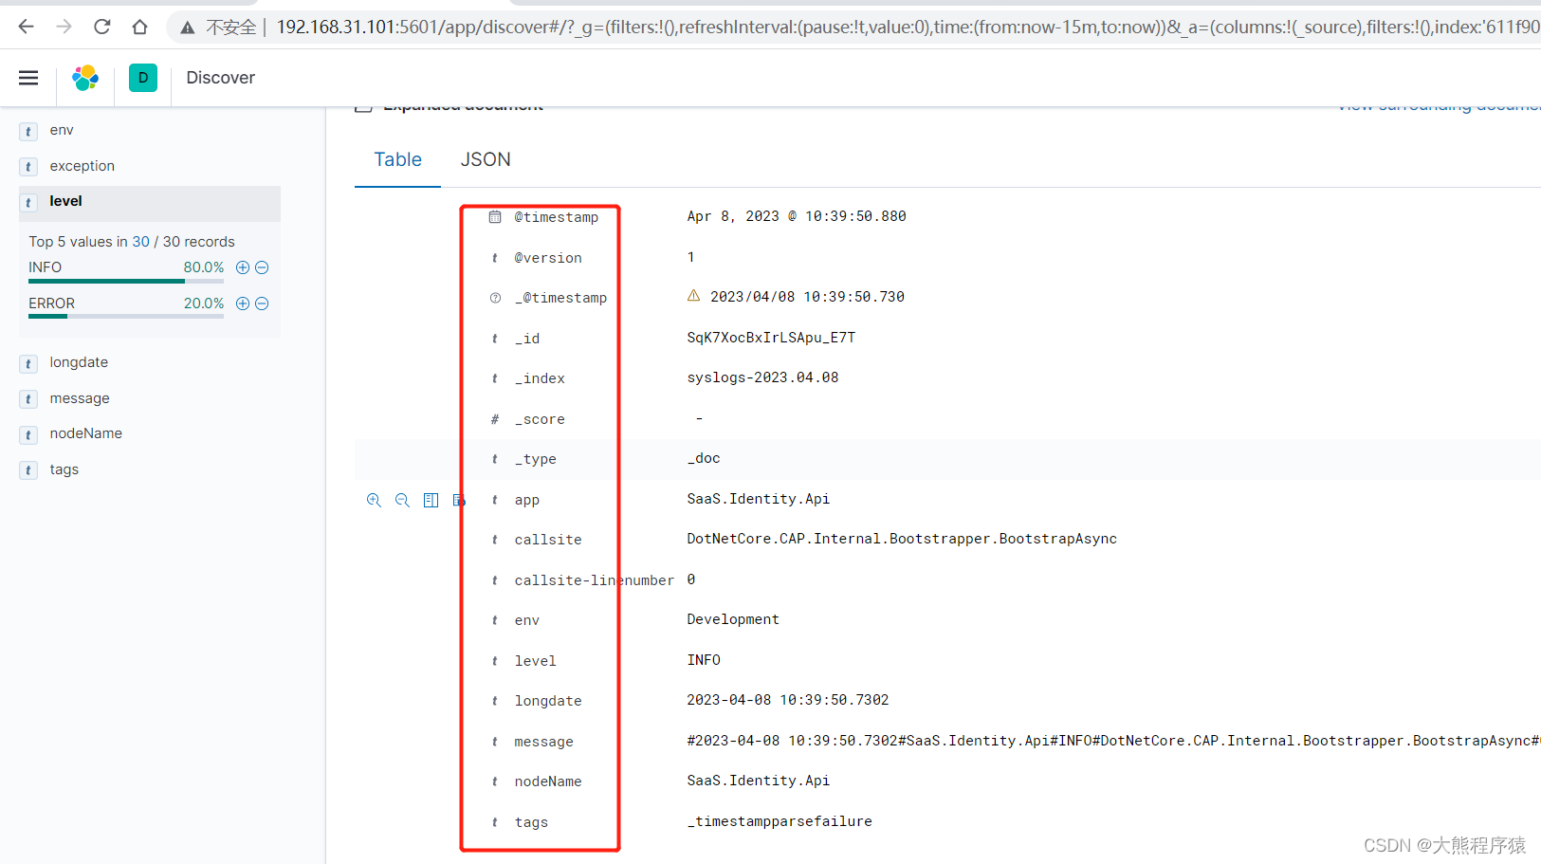Click the minus icon to filter out ERROR
This screenshot has width=1541, height=864.
pos(262,303)
